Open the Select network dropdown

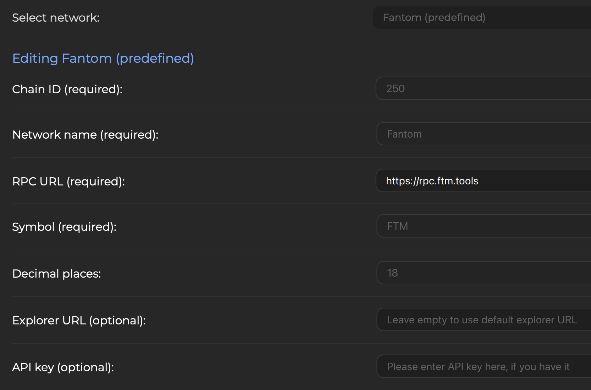coord(482,17)
